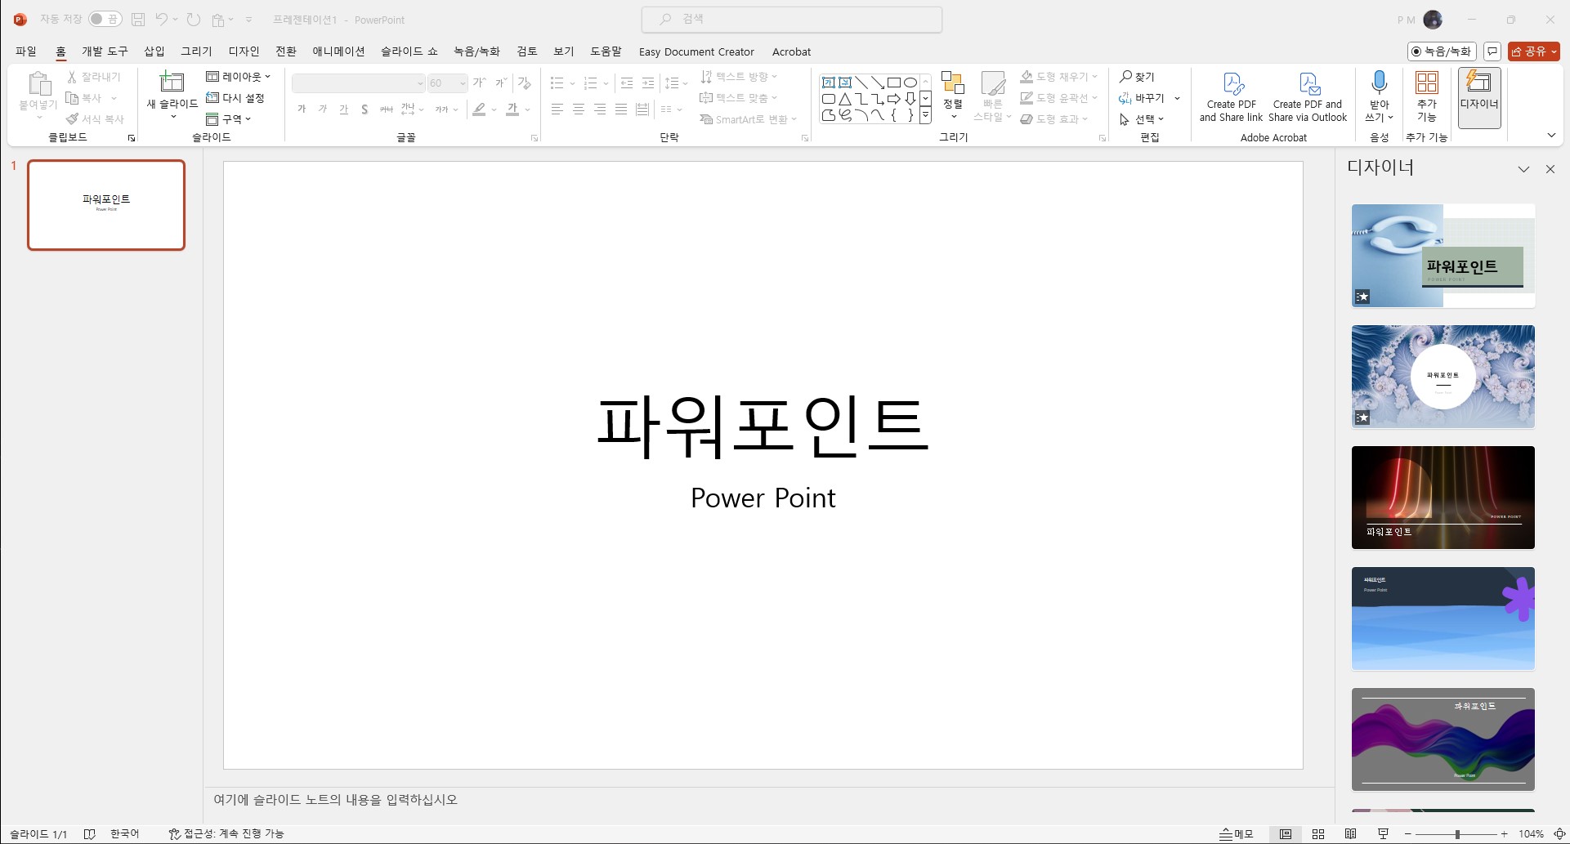Select the Oval shape in gallery
The width and height of the screenshot is (1570, 844).
[910, 83]
